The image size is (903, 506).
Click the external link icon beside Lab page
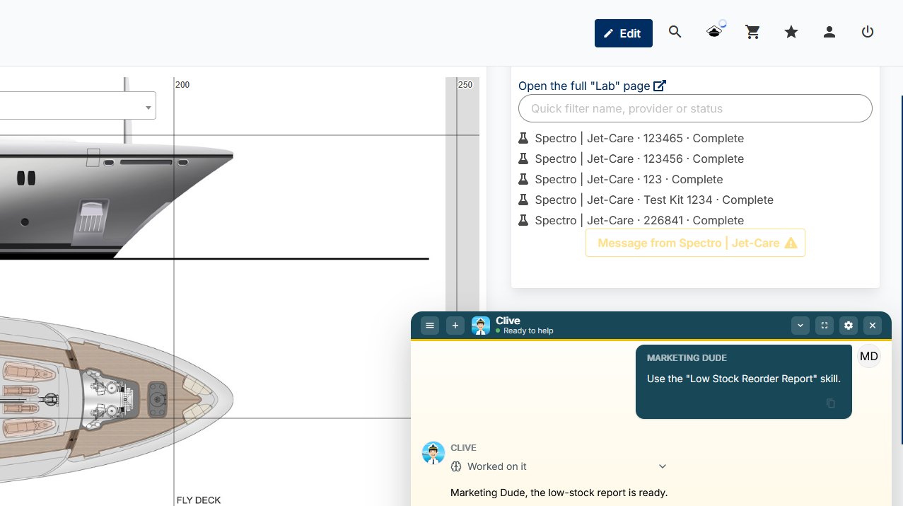[x=660, y=86]
